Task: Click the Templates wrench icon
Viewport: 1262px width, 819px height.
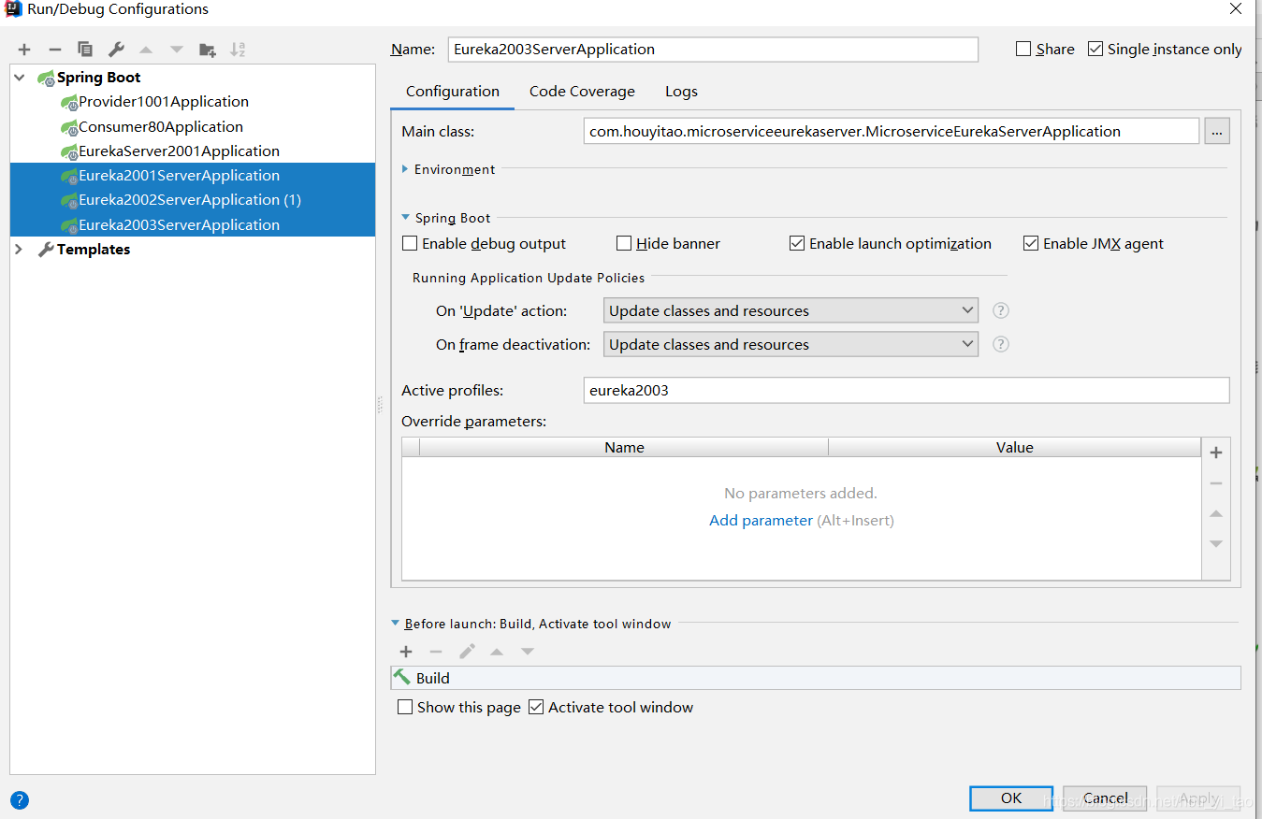Action: coord(45,250)
